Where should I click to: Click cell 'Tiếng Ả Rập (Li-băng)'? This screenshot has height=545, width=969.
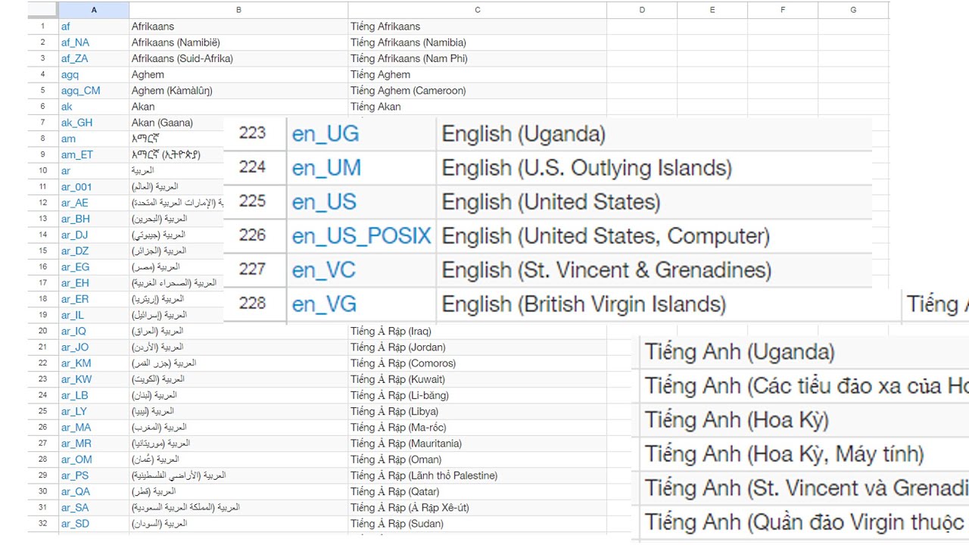coord(477,395)
